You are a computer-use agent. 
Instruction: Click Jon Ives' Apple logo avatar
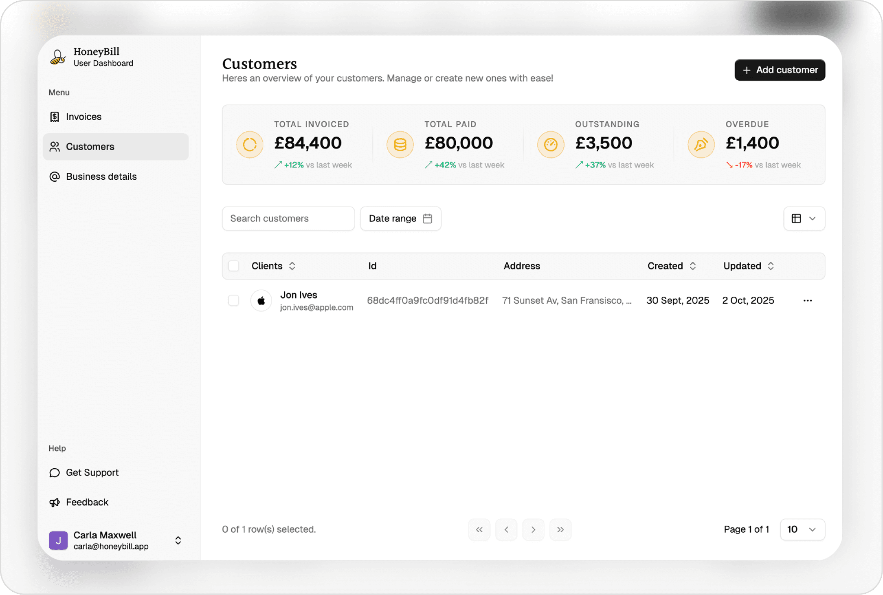[261, 301]
